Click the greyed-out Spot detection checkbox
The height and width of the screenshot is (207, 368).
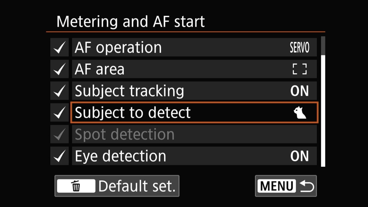59,134
